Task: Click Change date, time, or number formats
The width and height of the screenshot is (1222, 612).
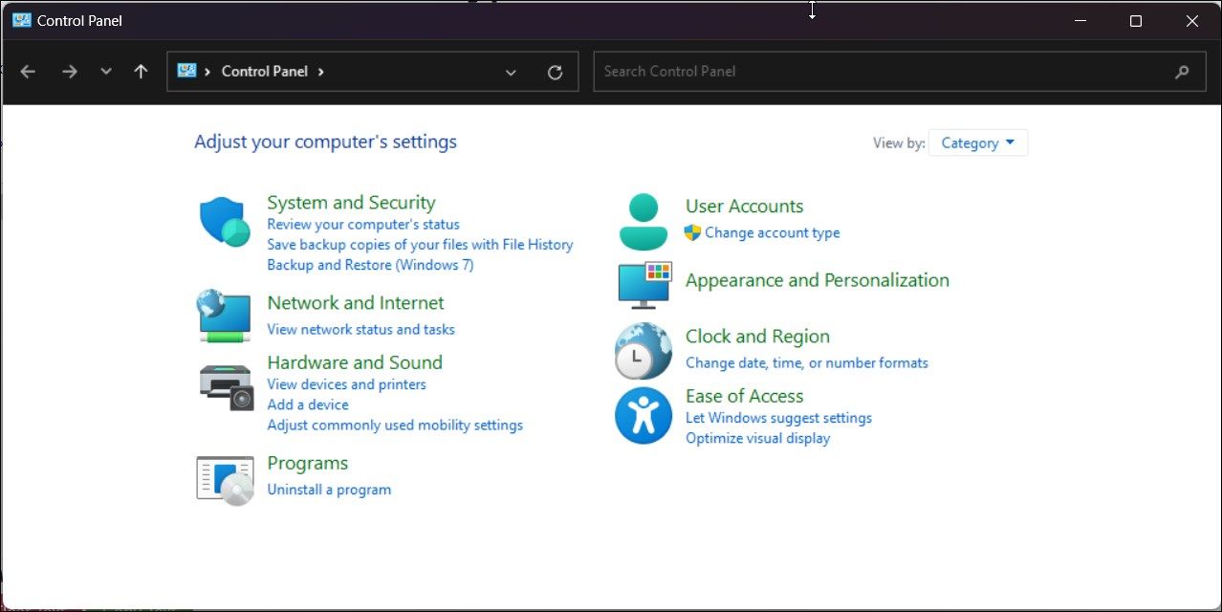Action: click(x=807, y=362)
